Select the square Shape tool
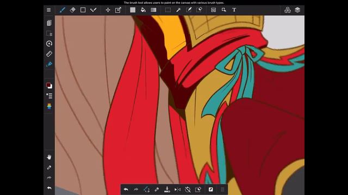Viewport: 348px width, 195px height. point(83,10)
